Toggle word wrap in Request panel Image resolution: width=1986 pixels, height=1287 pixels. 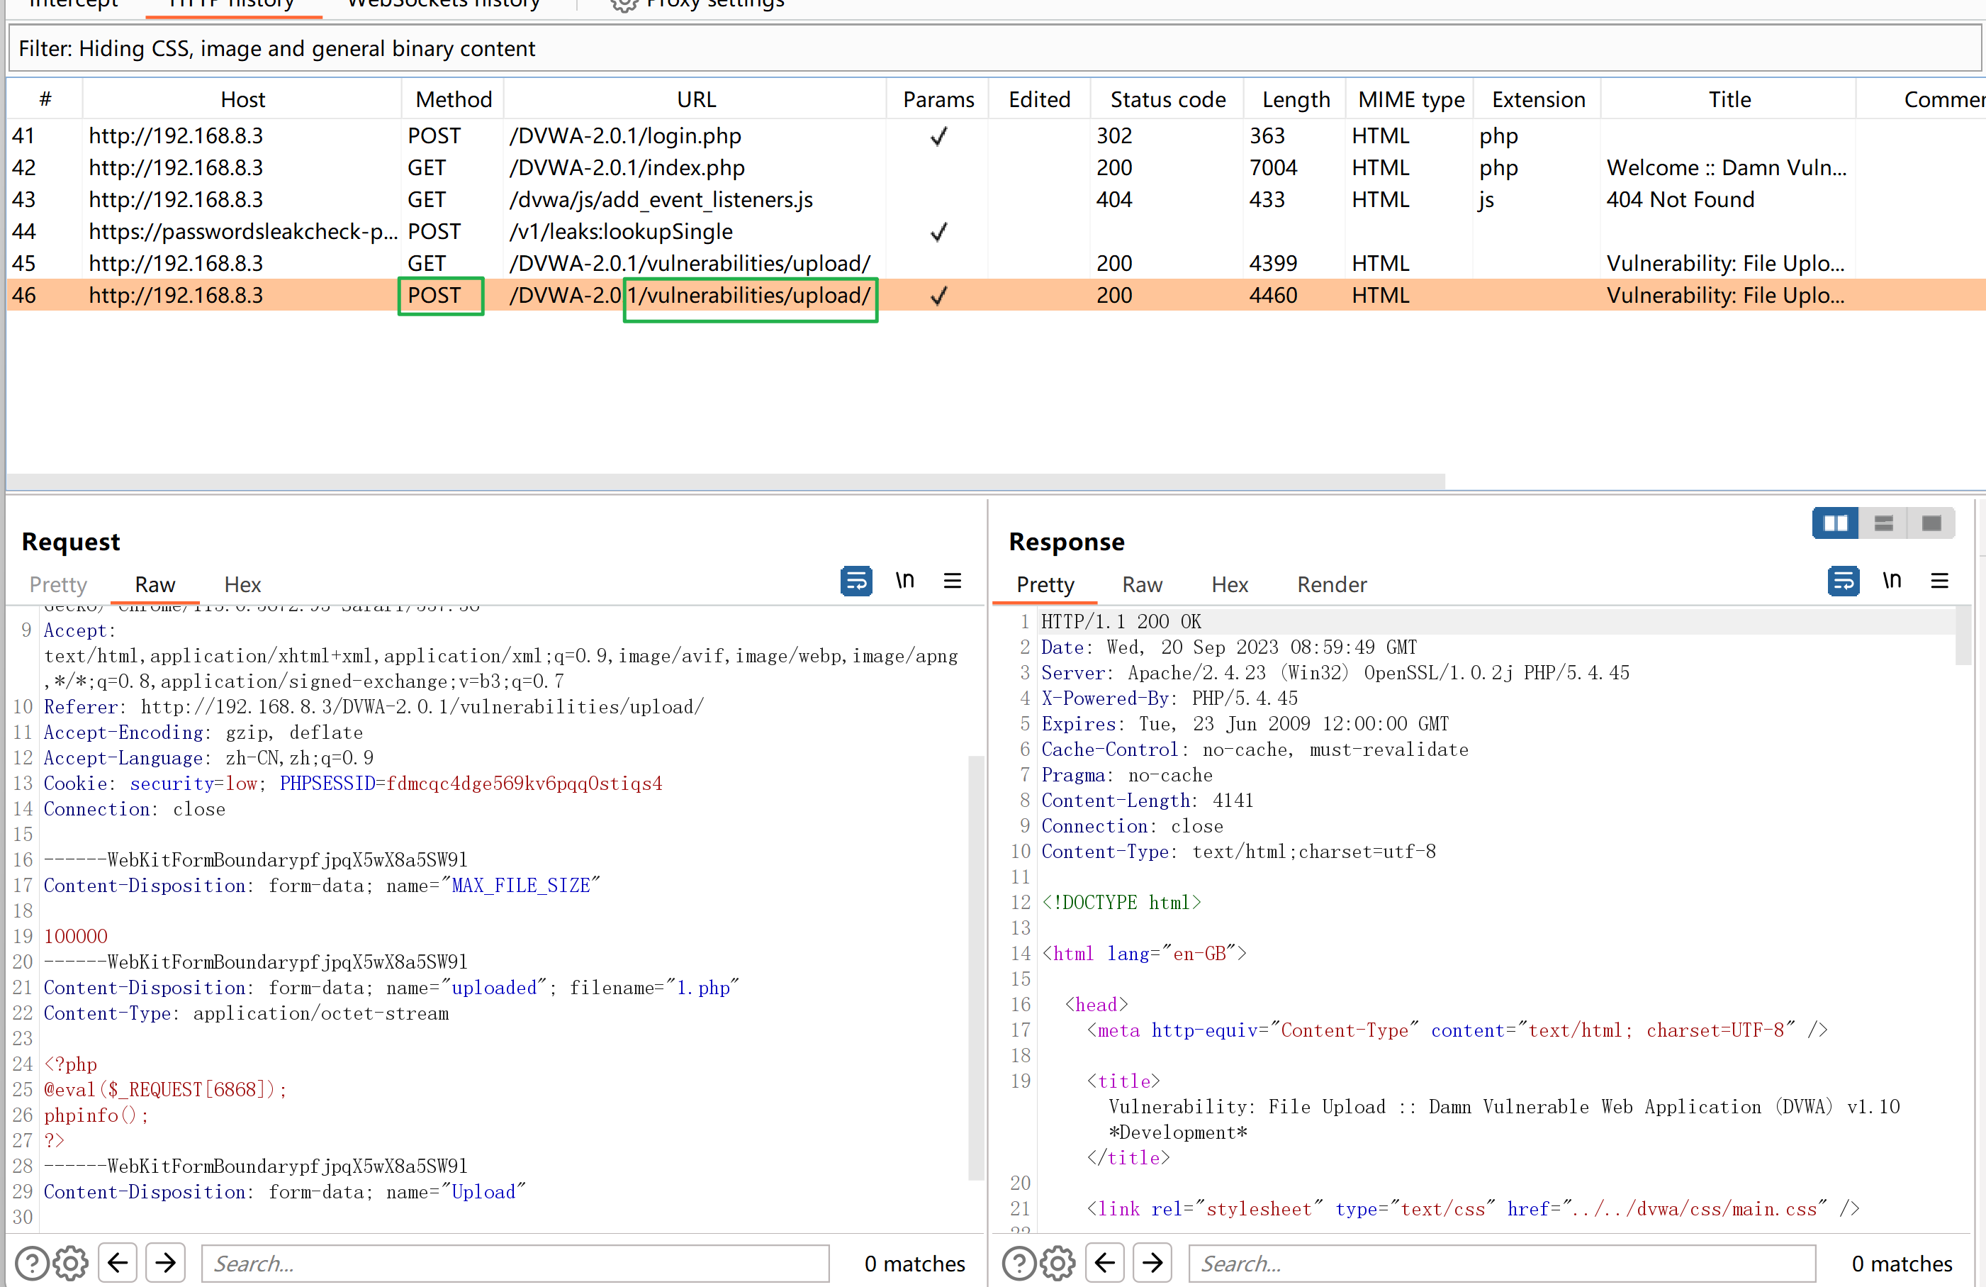[x=856, y=581]
